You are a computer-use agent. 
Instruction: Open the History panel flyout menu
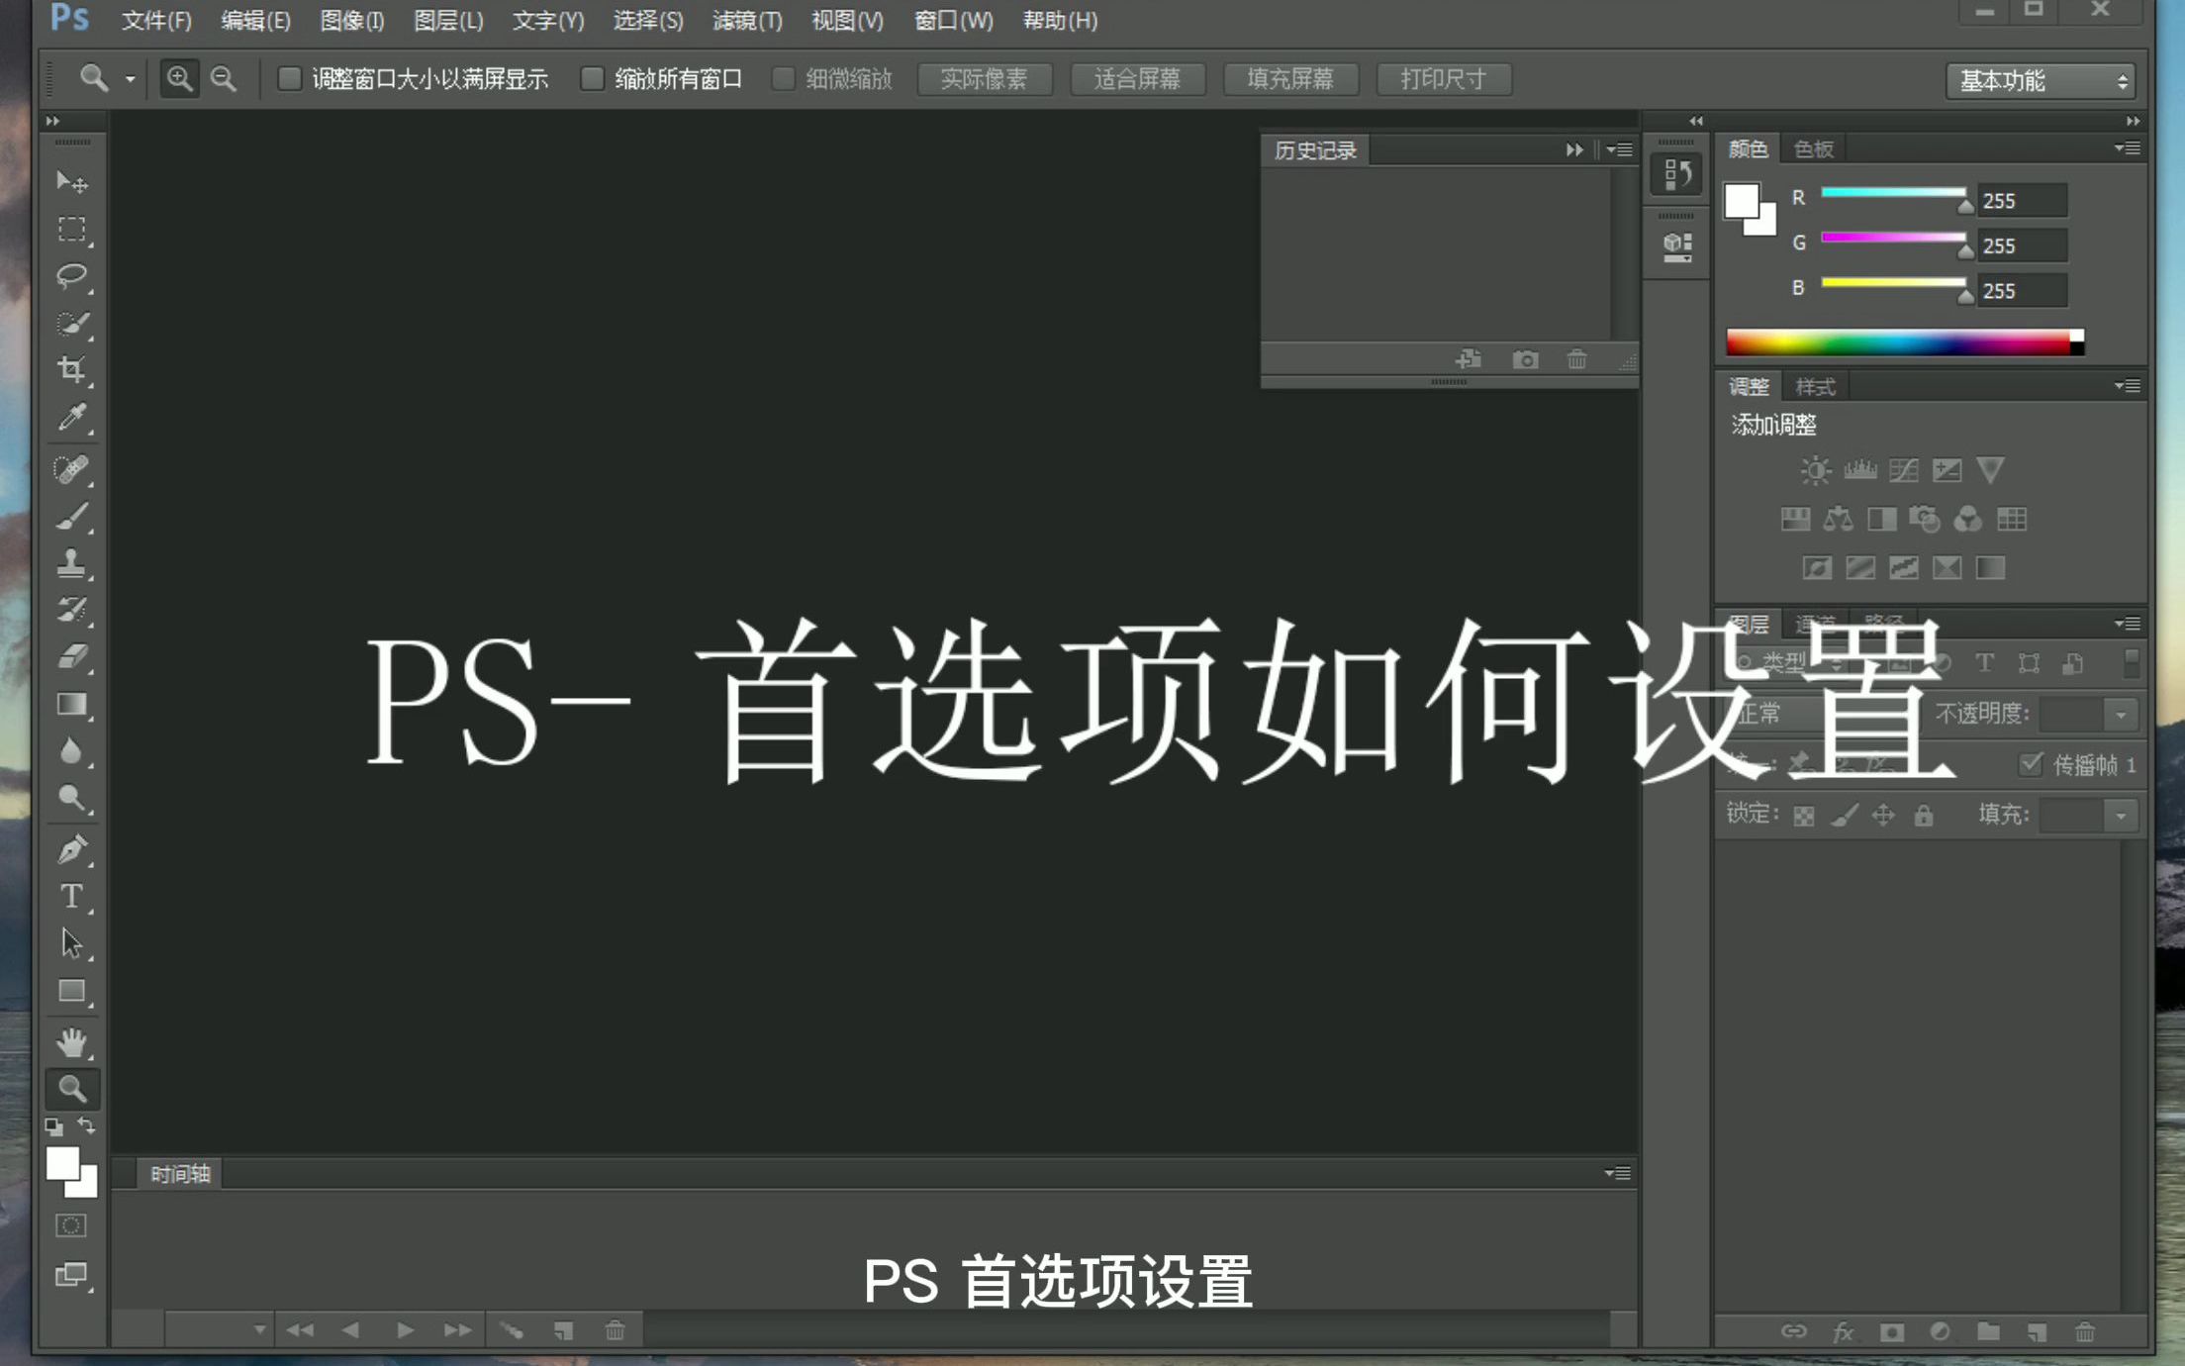tap(1620, 149)
